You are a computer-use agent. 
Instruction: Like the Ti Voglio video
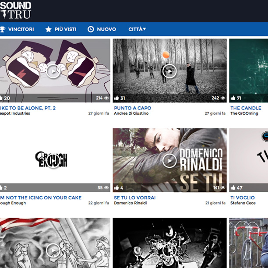point(233,188)
